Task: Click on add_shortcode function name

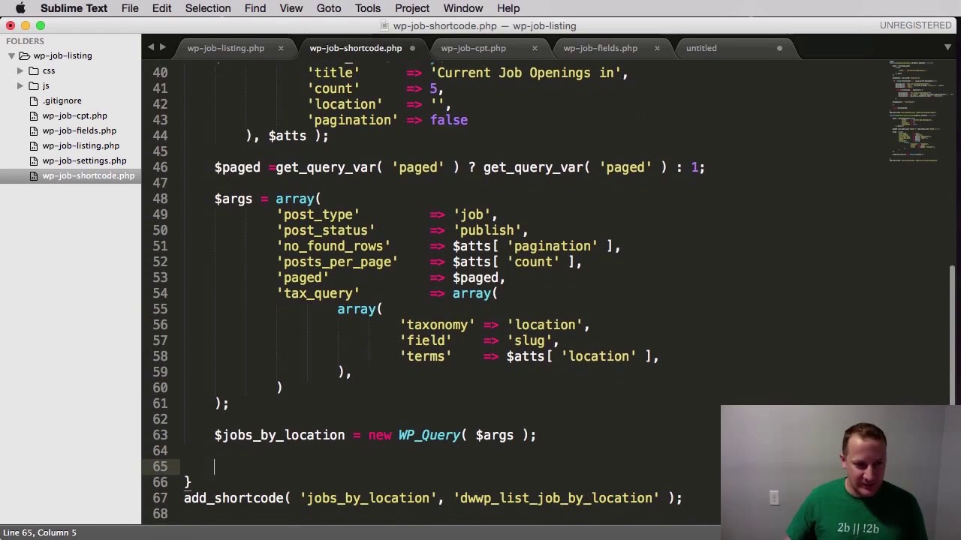Action: coord(233,498)
